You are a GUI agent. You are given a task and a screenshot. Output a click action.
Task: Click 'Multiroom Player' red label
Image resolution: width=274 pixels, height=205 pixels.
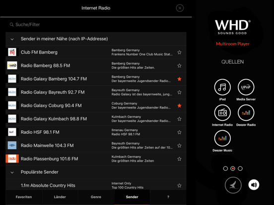point(233,44)
